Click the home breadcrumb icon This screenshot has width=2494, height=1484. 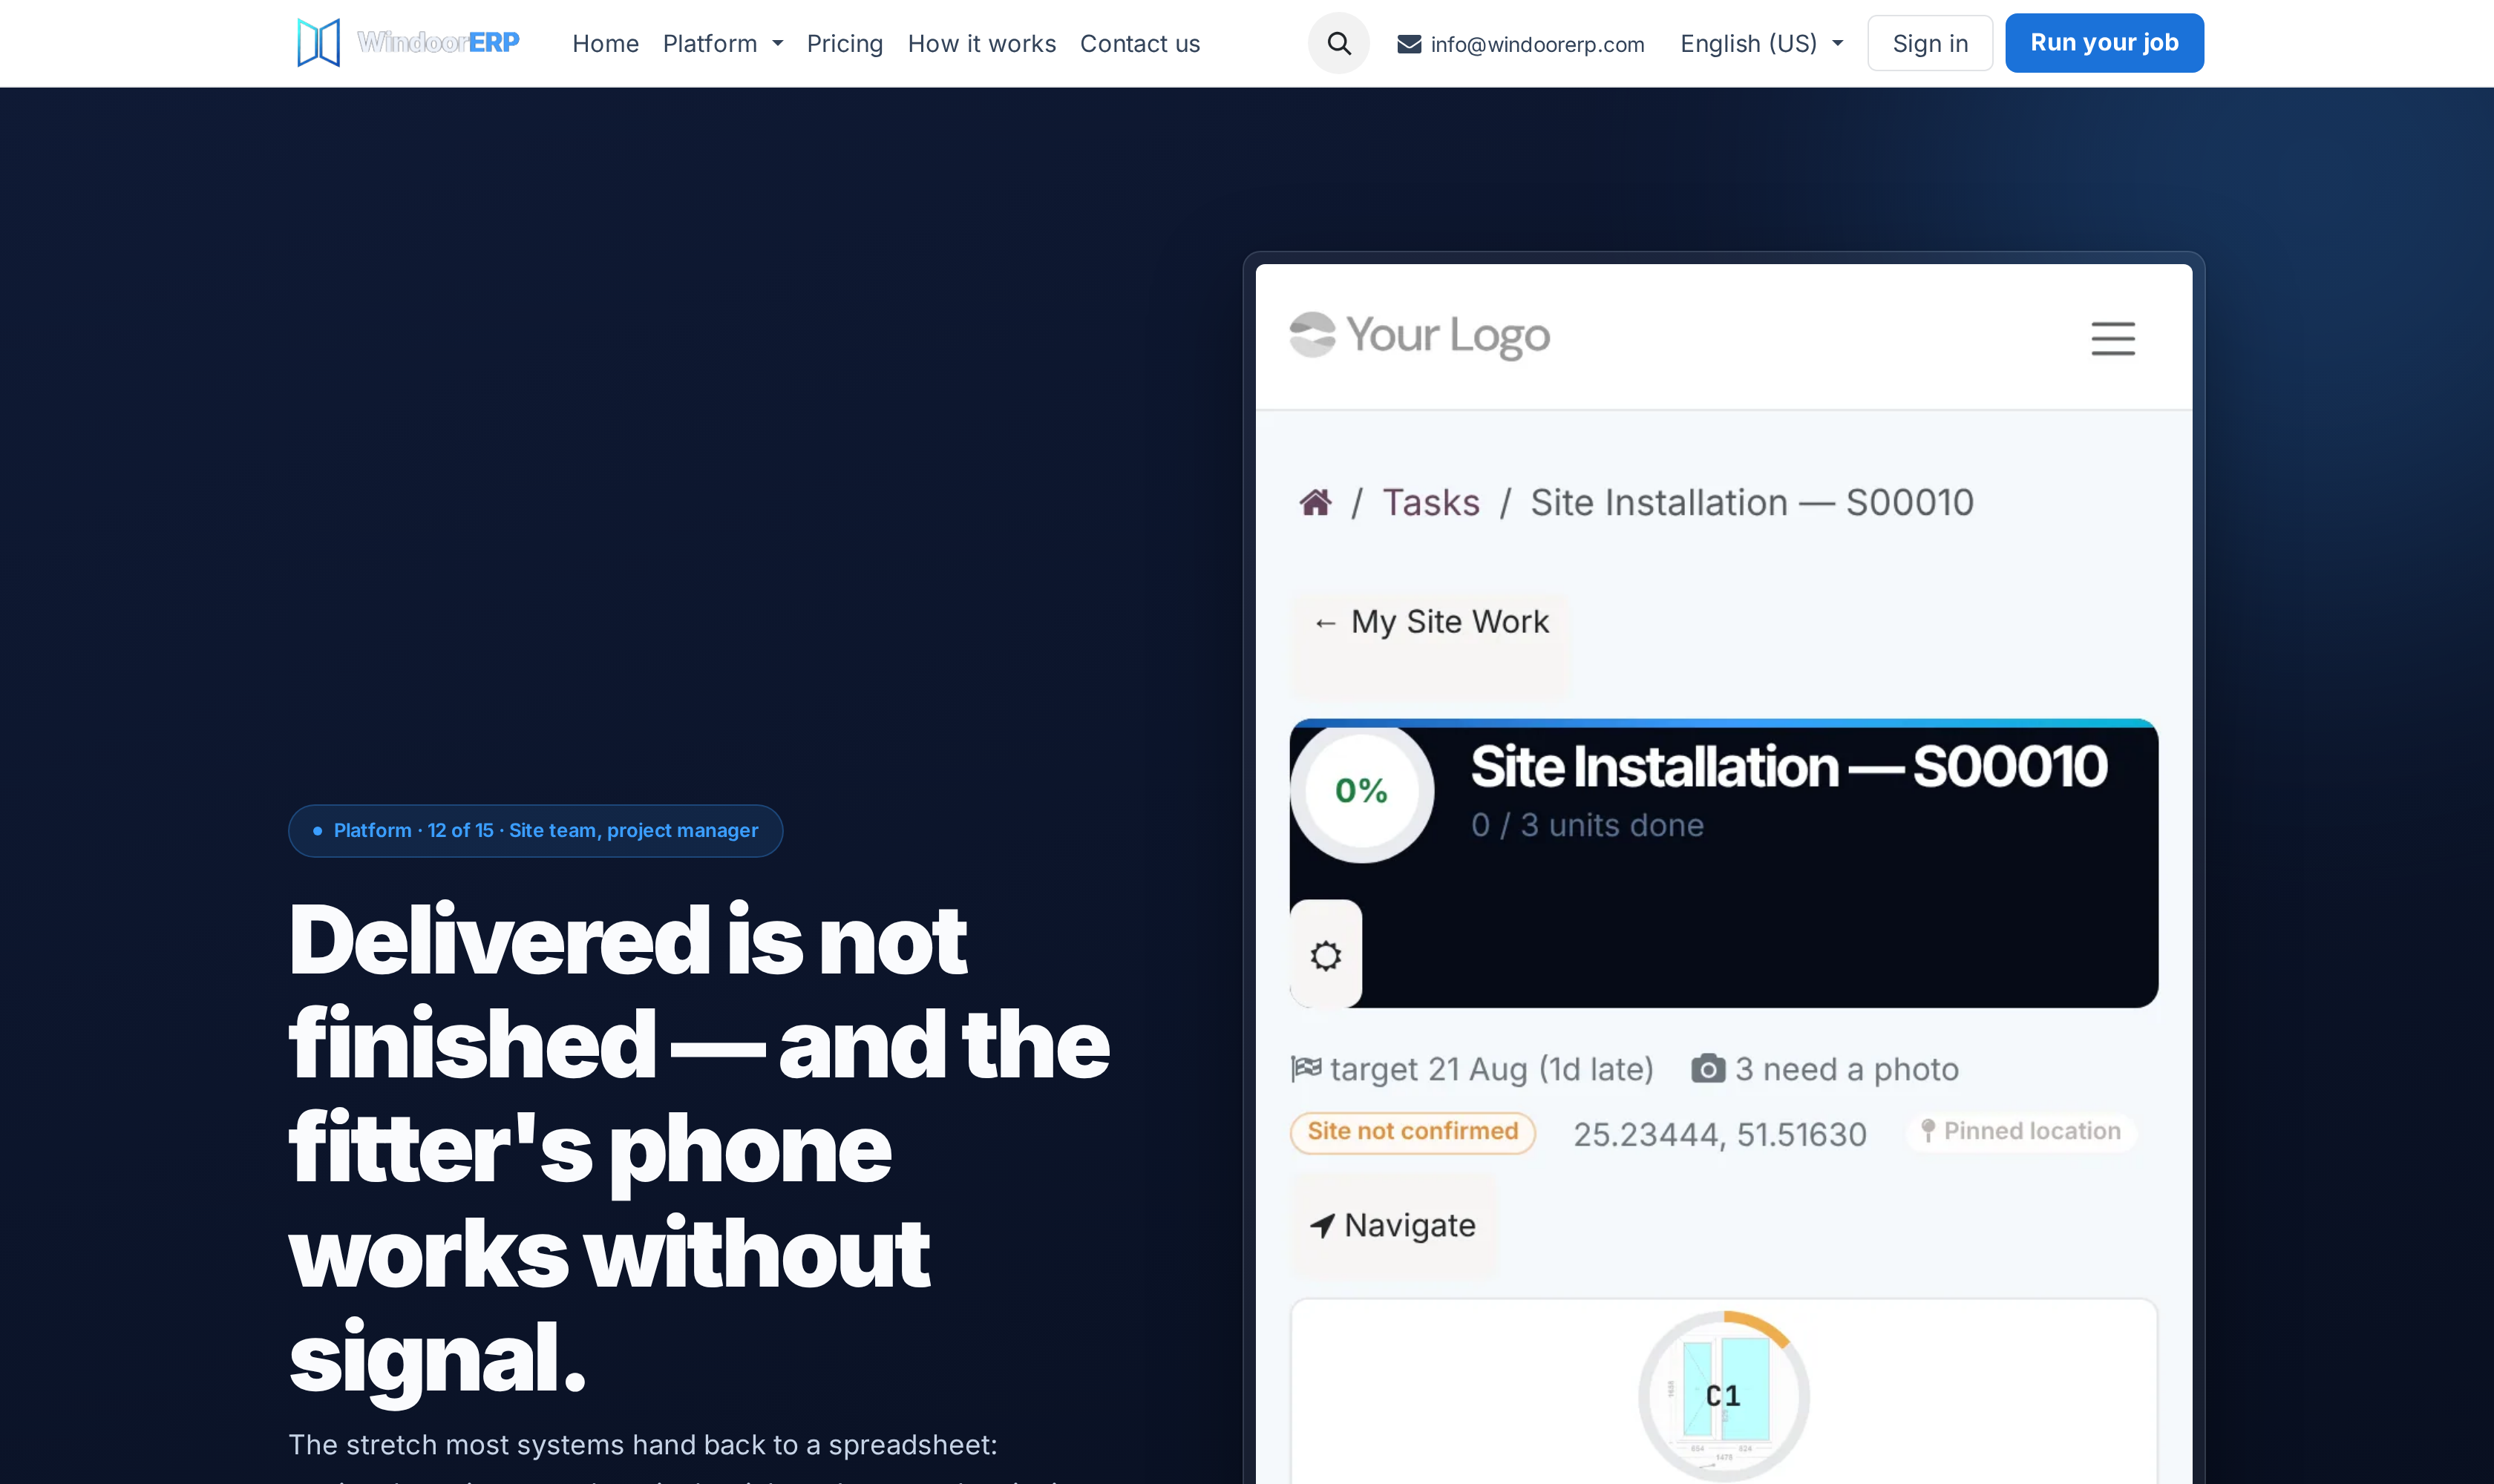1315,502
